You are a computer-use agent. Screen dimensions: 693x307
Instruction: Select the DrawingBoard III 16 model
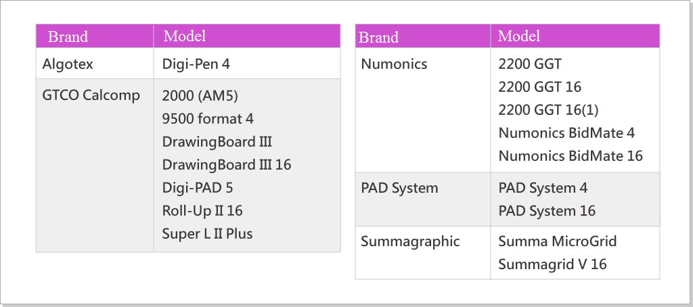tap(227, 164)
